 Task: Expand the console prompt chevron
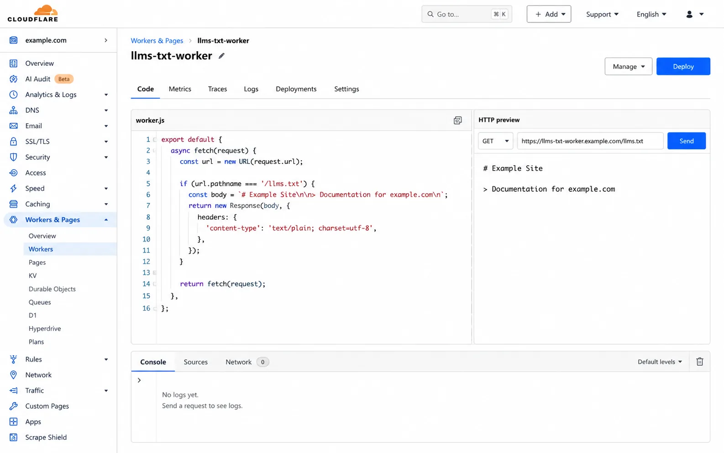[139, 380]
